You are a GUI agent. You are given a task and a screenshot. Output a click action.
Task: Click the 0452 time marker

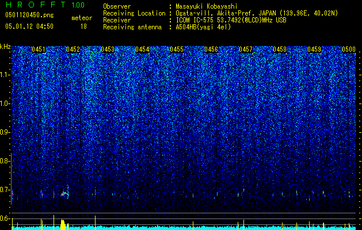(x=73, y=49)
